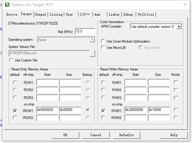The width and height of the screenshot is (192, 143).
Task: Click the IROM1 Size field 0x80000
Action: 70,110
